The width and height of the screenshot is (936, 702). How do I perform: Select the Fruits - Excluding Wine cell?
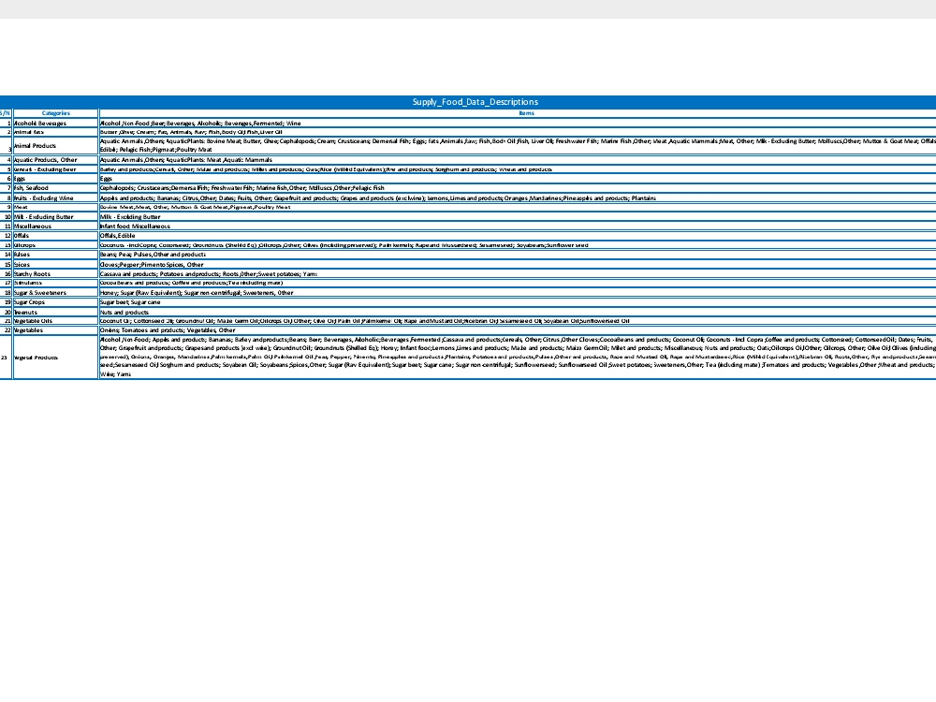[x=55, y=198]
